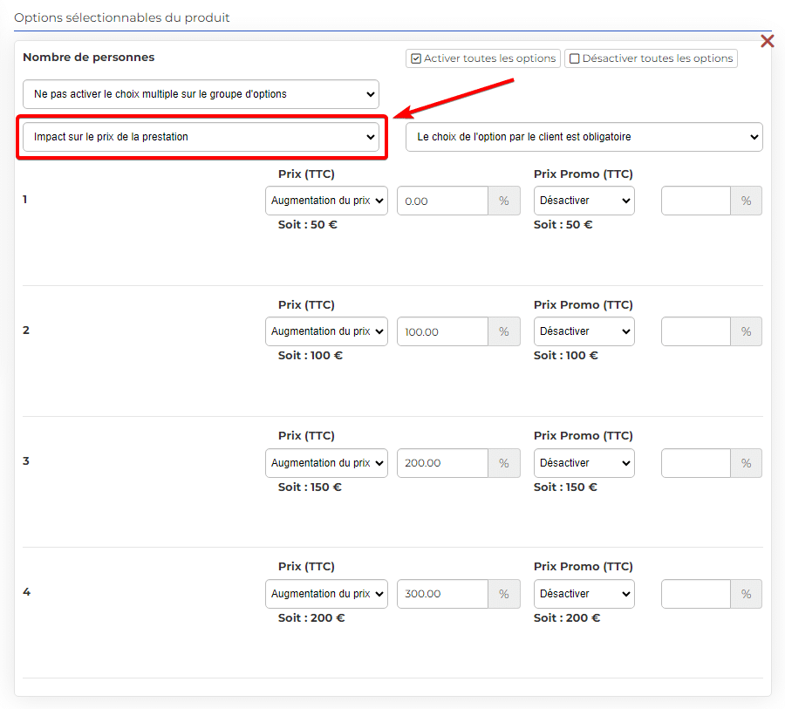Open Désactiver promo dropdown for option 3
Screen dimensions: 785x709
click(x=584, y=463)
